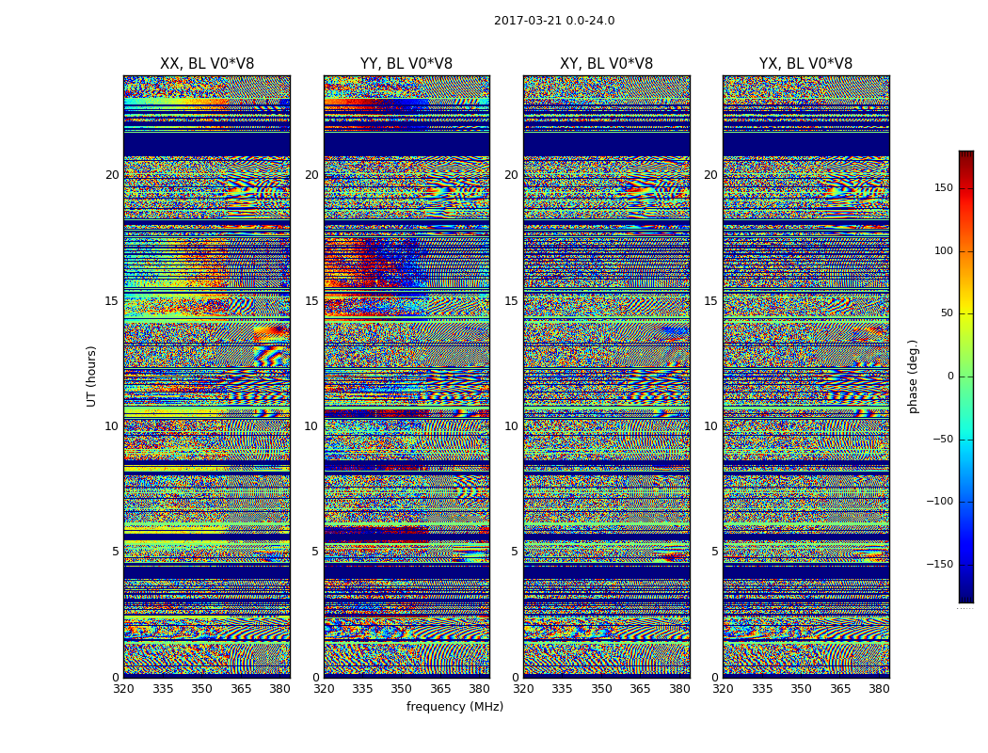The height and width of the screenshot is (753, 988).
Task: Click the YX panel x-tick 380
Action: [x=879, y=689]
